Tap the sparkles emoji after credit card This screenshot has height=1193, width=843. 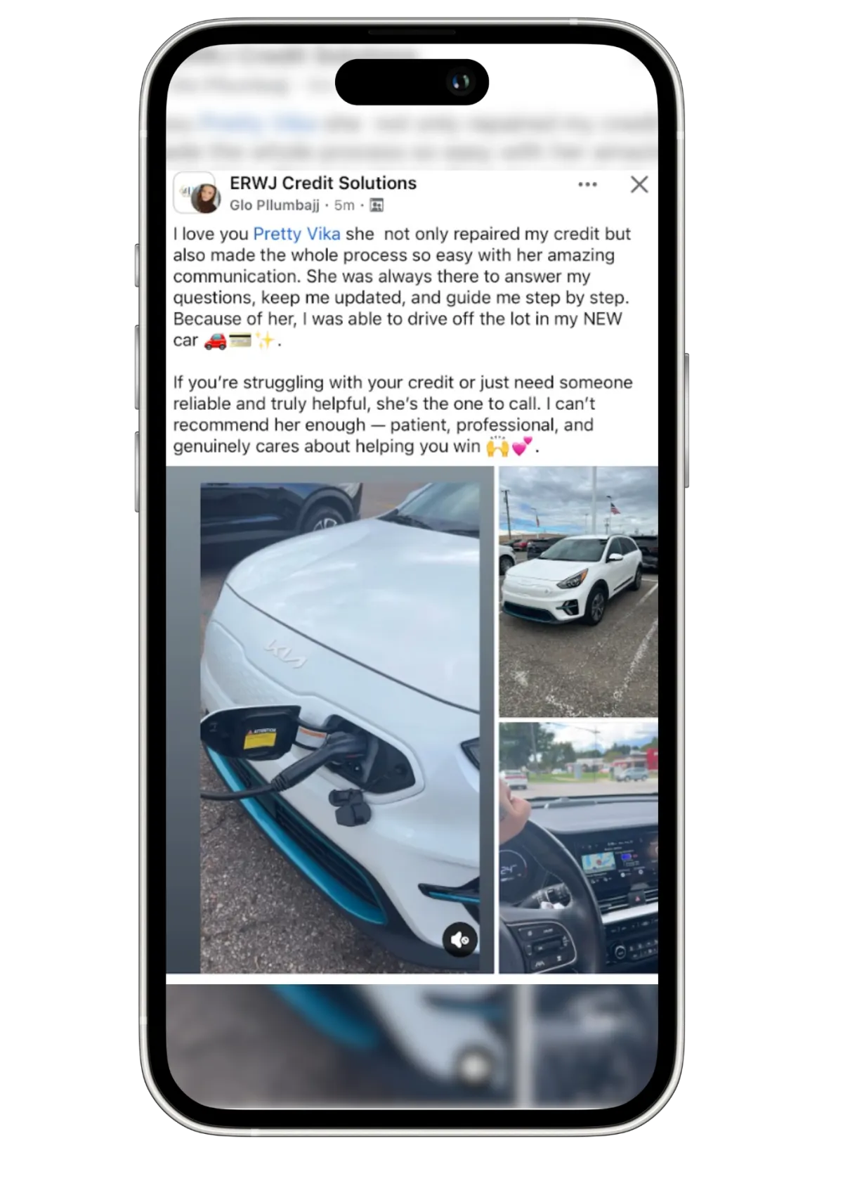265,341
